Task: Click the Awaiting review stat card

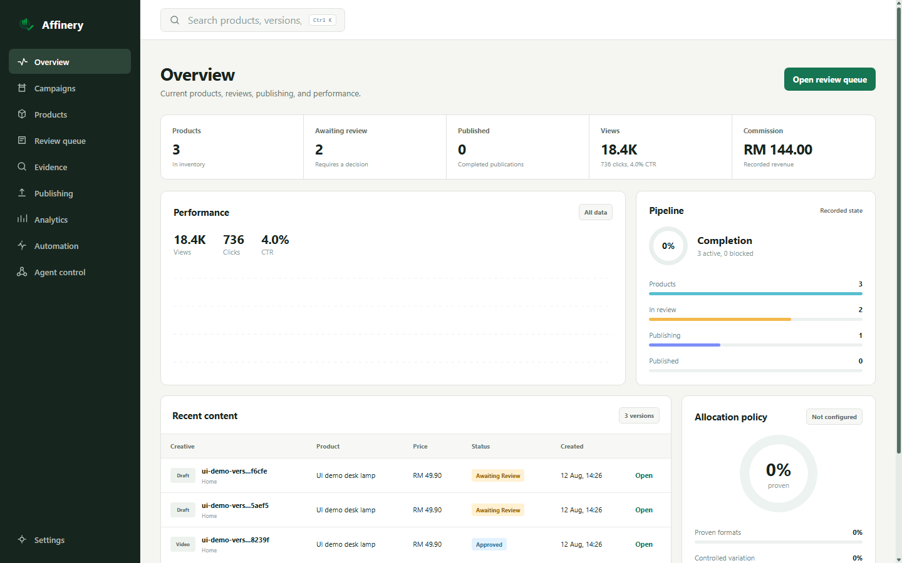Action: [x=375, y=147]
